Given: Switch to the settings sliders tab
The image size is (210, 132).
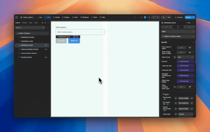Looking at the screenshot, I should click(x=178, y=27).
